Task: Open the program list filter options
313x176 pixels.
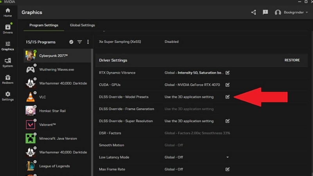Action: [x=79, y=42]
